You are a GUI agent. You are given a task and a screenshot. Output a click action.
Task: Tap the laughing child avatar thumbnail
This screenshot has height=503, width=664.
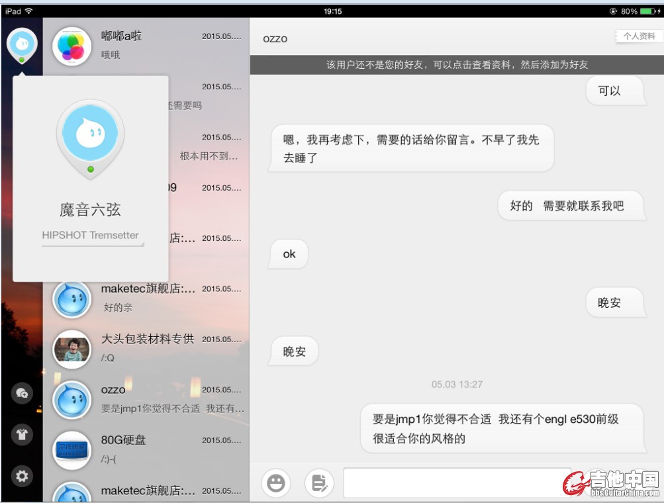tap(71, 349)
